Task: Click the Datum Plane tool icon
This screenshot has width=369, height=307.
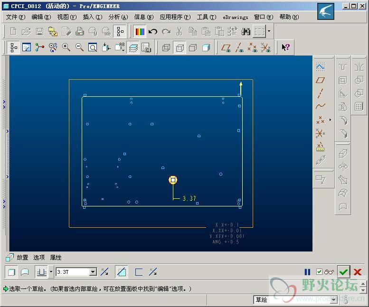Action: (x=321, y=80)
